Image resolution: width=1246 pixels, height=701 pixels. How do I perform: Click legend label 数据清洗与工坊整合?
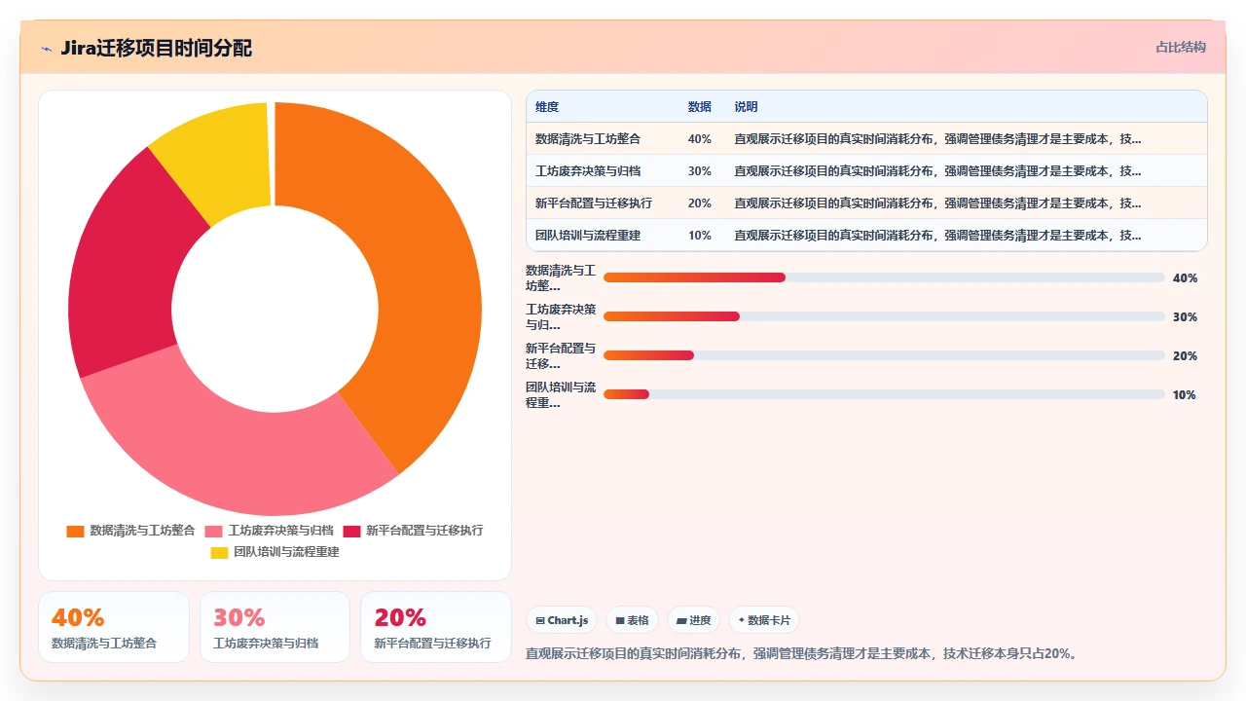point(142,531)
